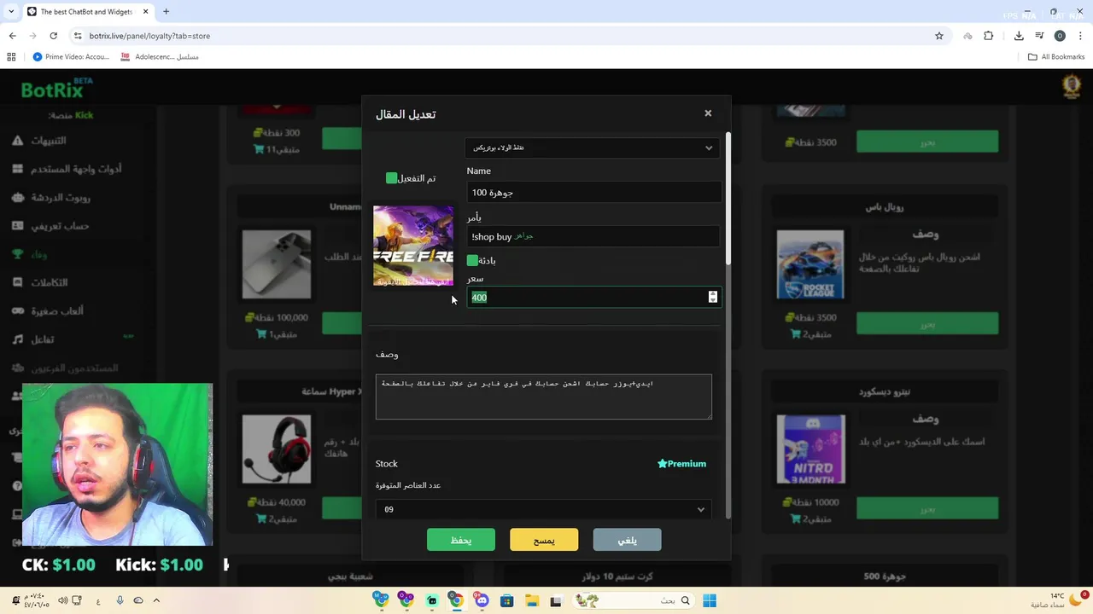Click the red headset Hyper X thumbnail
Screen dimensions: 1093x614
point(276,449)
